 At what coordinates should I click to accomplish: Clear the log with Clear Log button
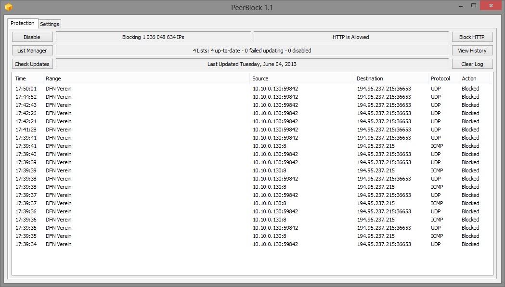pos(472,64)
